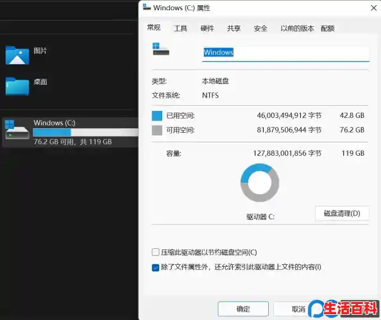Open the 共享 tab
Screen dimensions: 381x320
tap(233, 28)
